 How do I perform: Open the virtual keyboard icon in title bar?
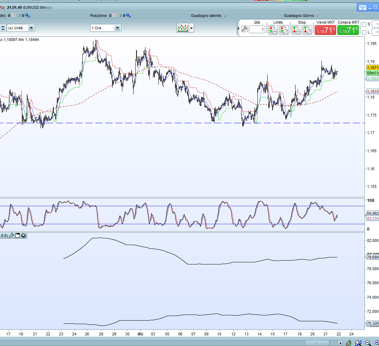click(x=363, y=8)
